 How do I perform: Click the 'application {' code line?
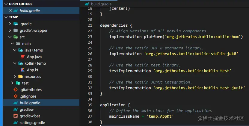coord(115,105)
